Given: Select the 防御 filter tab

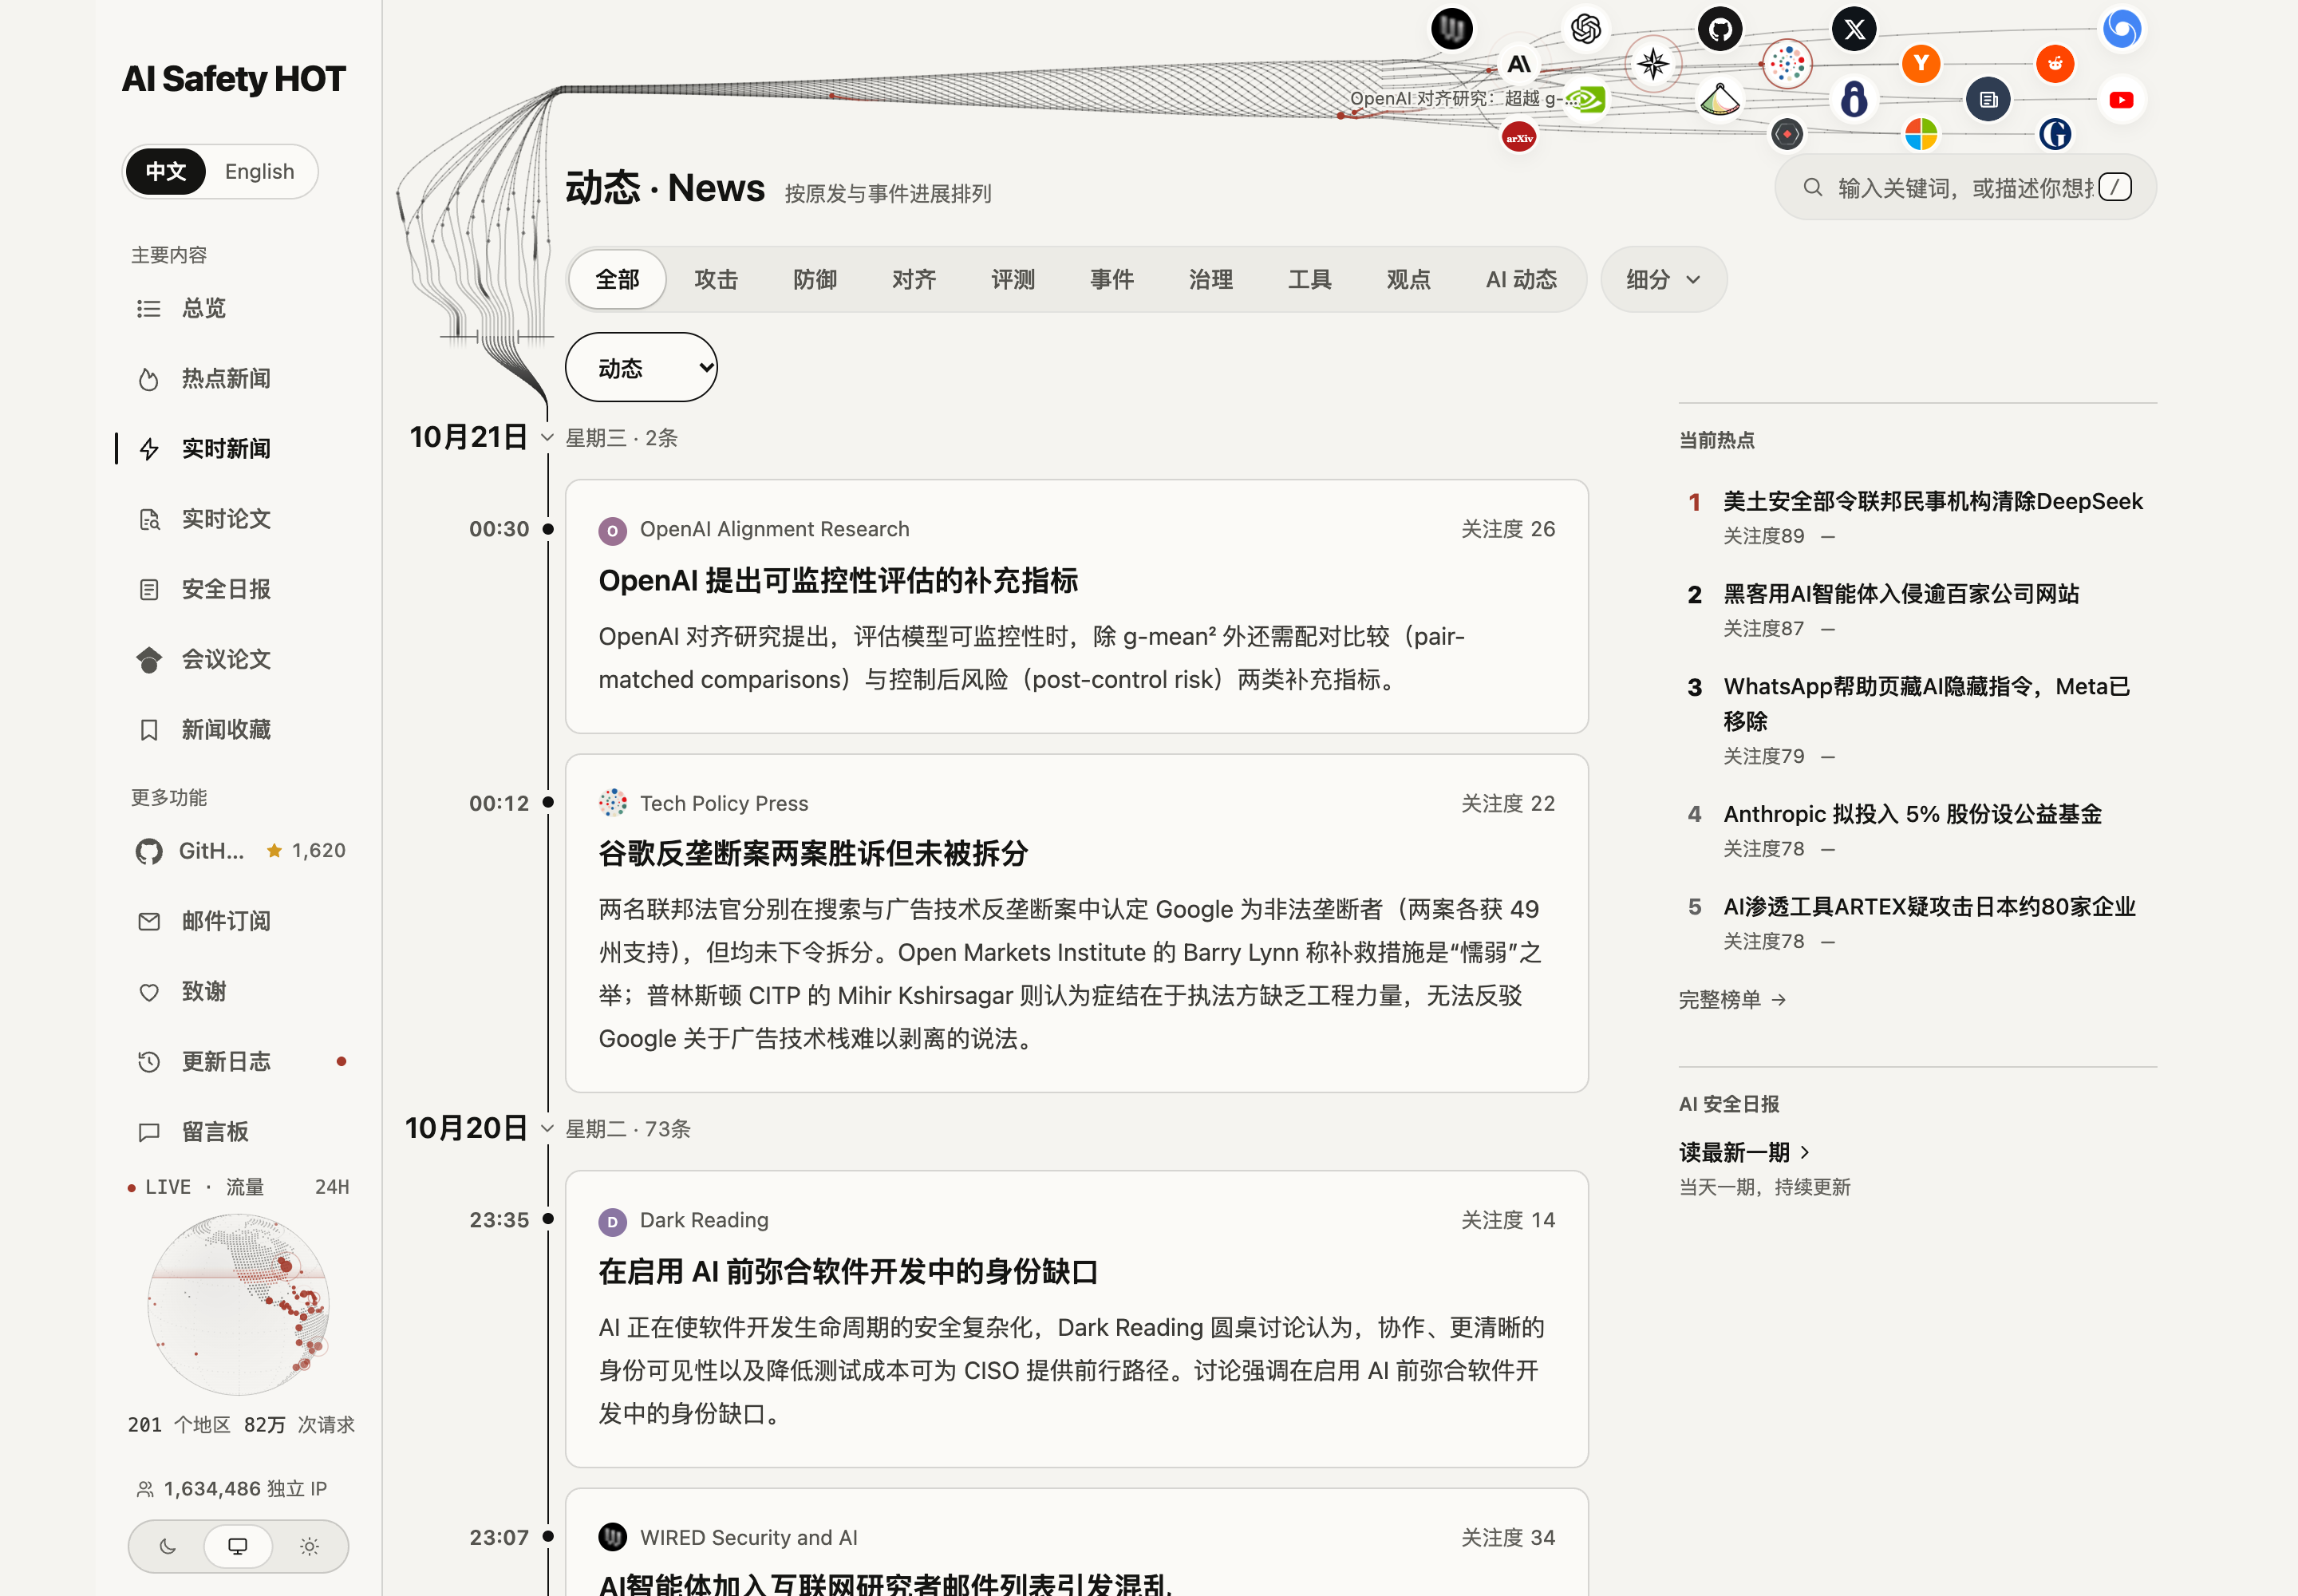Looking at the screenshot, I should point(815,279).
